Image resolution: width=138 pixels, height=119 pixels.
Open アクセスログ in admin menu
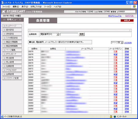pos(12,70)
